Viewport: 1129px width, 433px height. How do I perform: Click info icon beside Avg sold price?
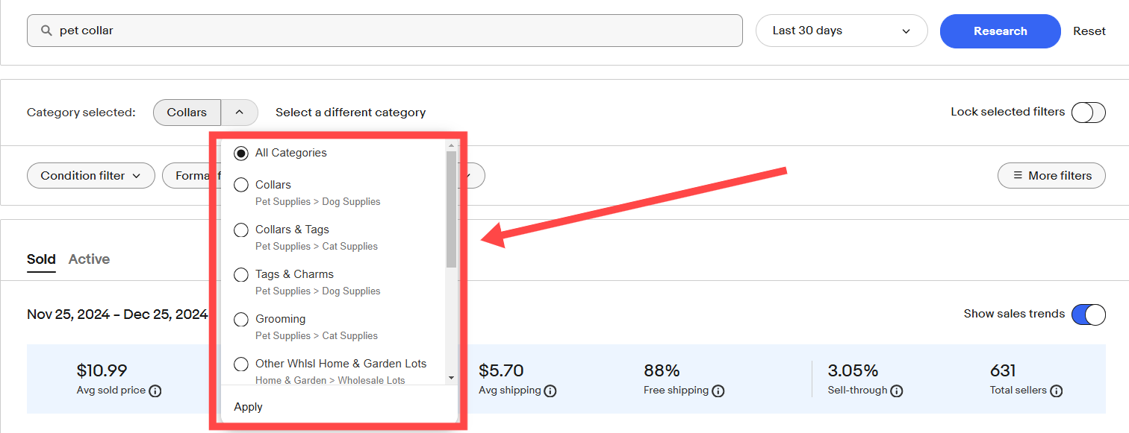point(155,391)
